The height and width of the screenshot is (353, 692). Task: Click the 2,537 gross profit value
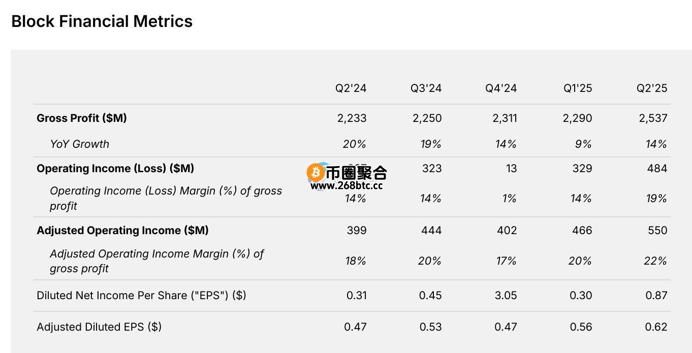tap(653, 118)
